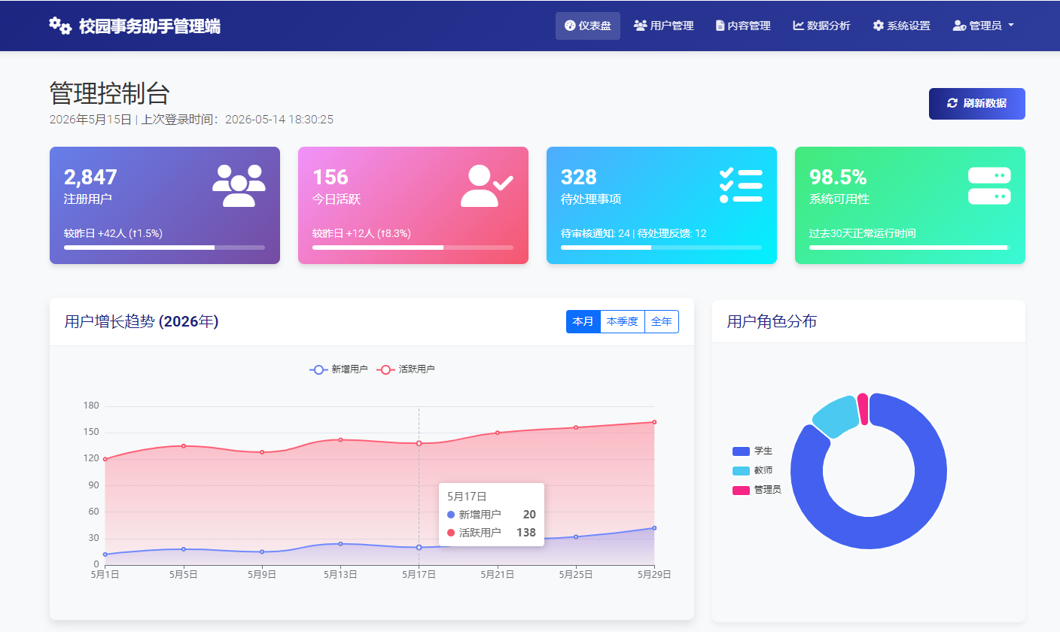
Task: Select 本月 as the chart view
Action: click(583, 321)
